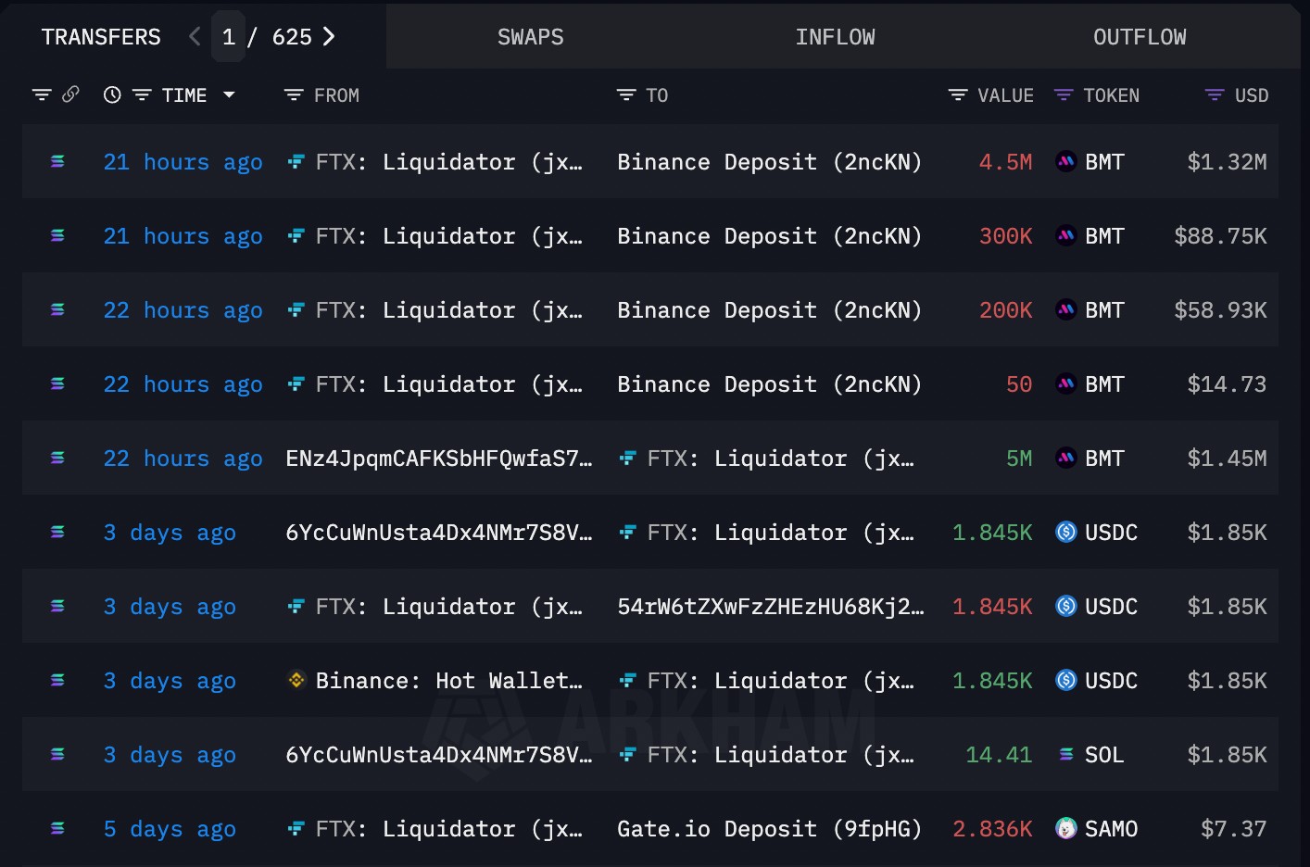Go to the previous transfers page
This screenshot has width=1310, height=867.
pos(195,37)
